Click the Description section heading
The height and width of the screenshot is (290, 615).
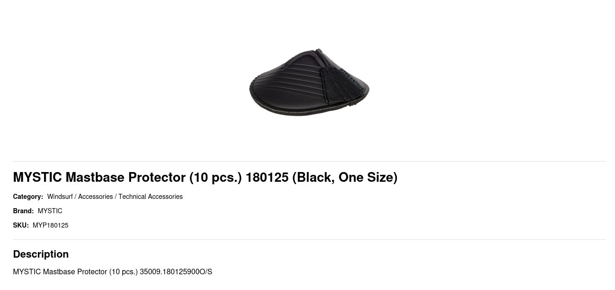[x=41, y=254]
